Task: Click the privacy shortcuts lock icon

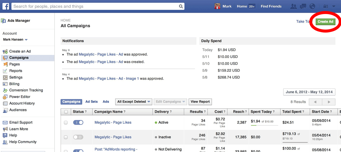Action: click(x=326, y=7)
